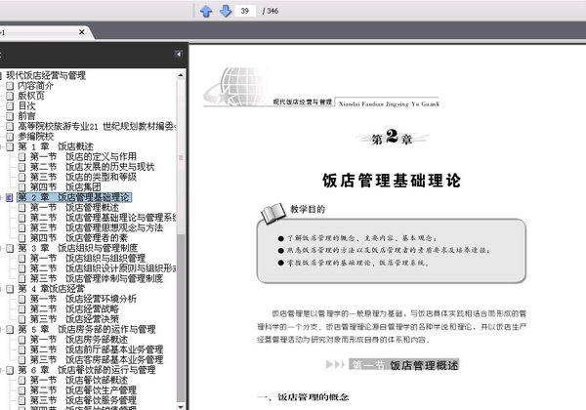Click highlighted bookmark icon for 第 2 章

[10, 197]
